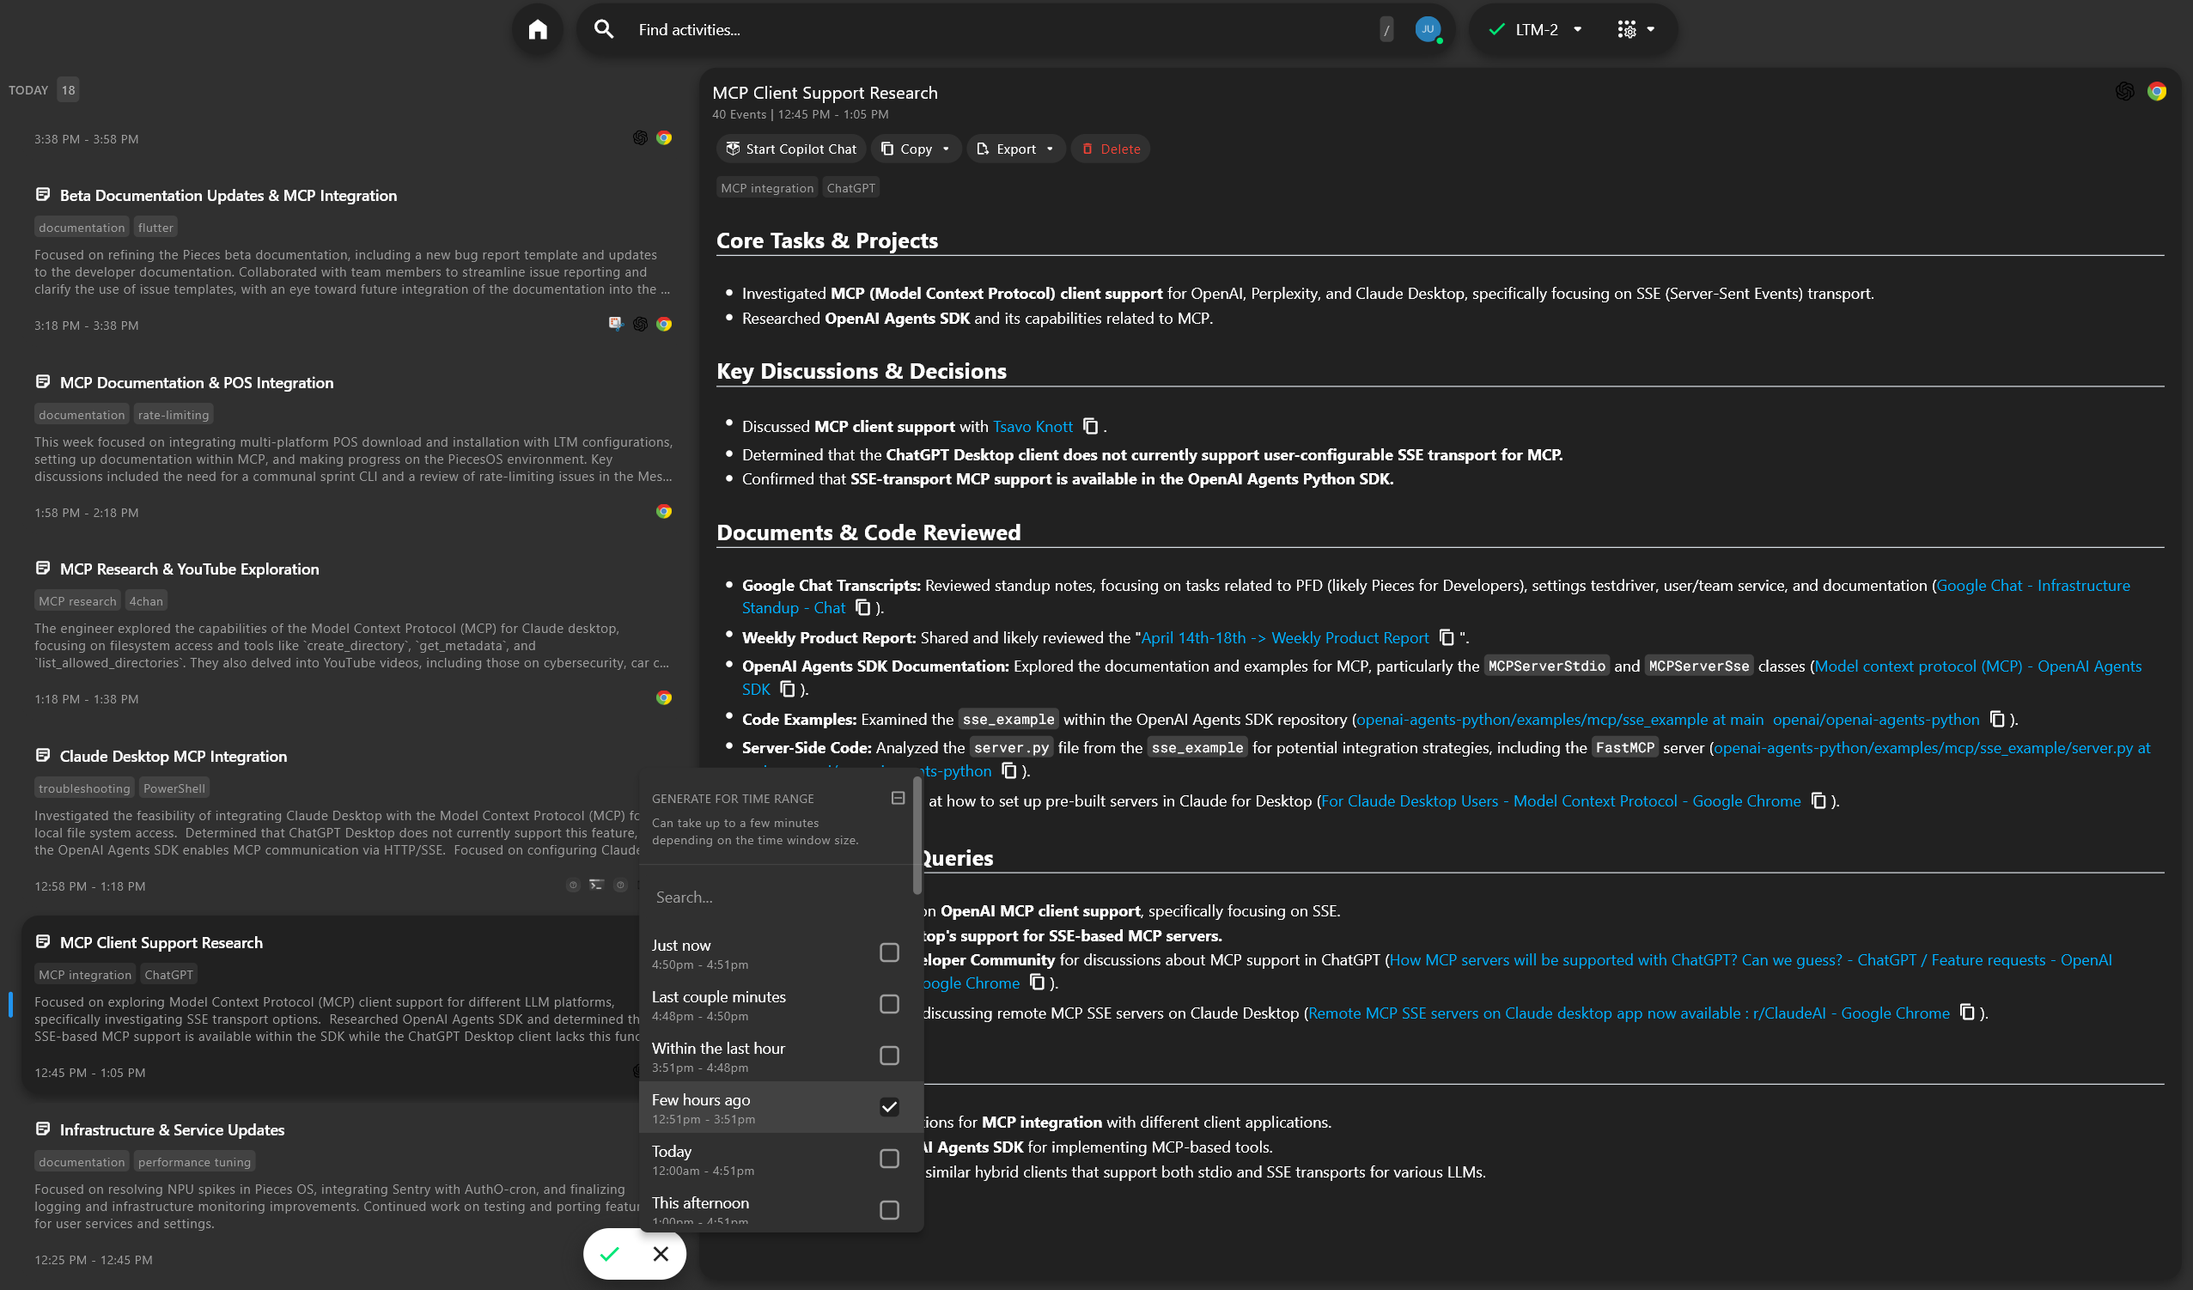2193x1290 pixels.
Task: Open Infrastructure & Service Updates summary
Action: (172, 1129)
